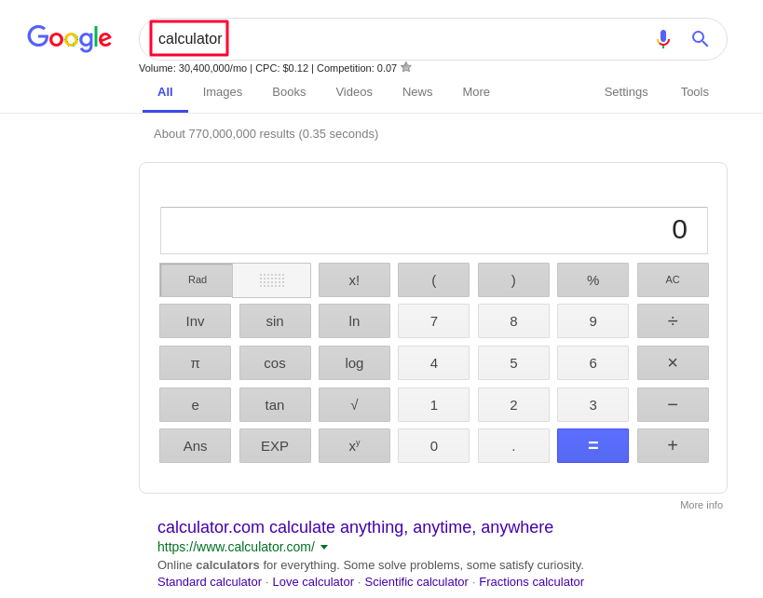Click the number 7 key
The width and height of the screenshot is (763, 598).
tap(433, 321)
